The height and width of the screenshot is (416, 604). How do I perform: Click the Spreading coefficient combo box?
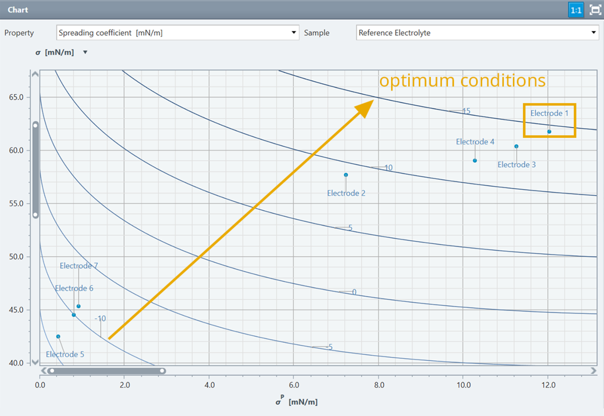coord(178,32)
